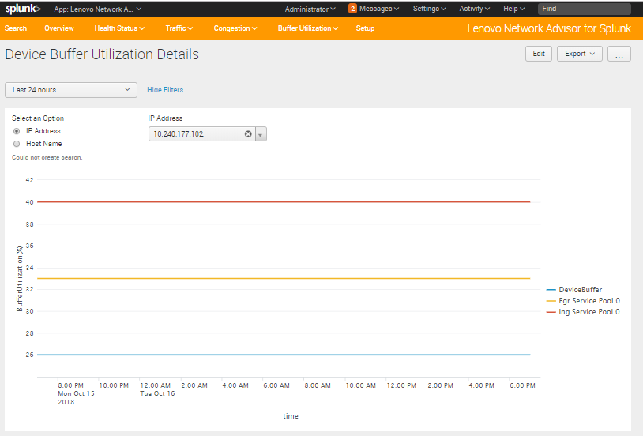
Task: Go to the Overview tab
Action: (x=59, y=28)
